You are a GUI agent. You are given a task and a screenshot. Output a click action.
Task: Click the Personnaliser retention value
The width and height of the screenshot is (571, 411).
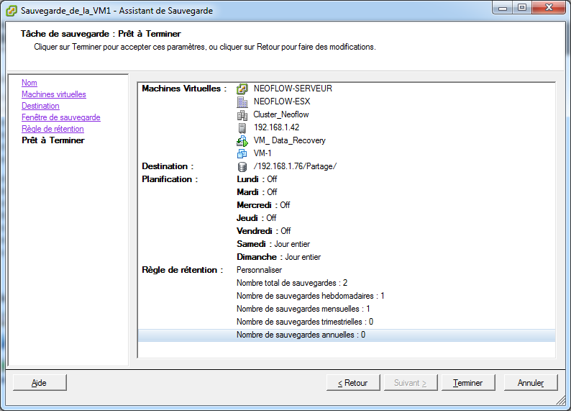tap(260, 270)
